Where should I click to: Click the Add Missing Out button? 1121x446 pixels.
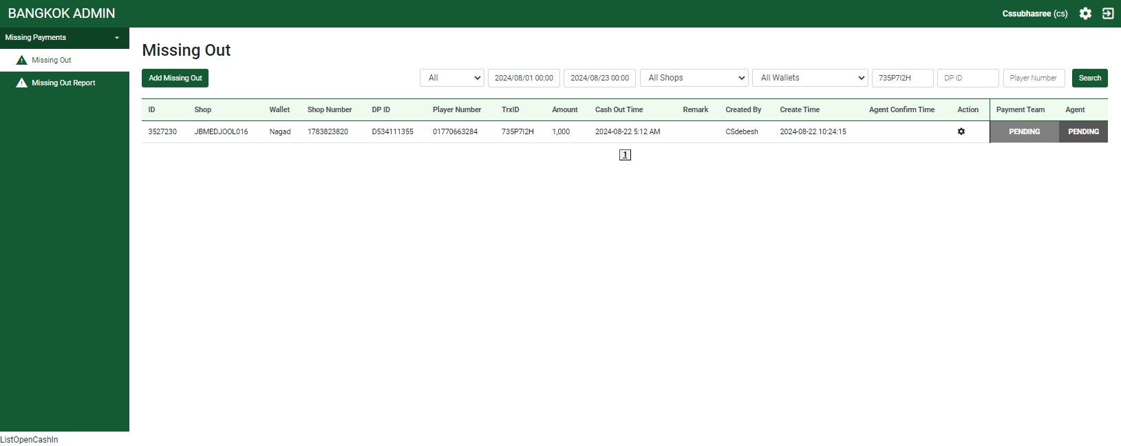pos(175,78)
